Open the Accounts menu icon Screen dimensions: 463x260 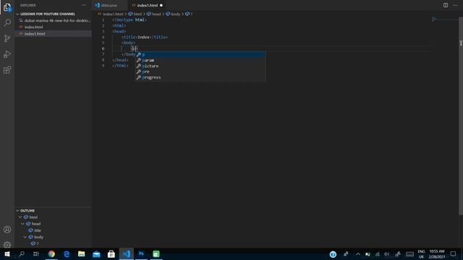(7, 230)
